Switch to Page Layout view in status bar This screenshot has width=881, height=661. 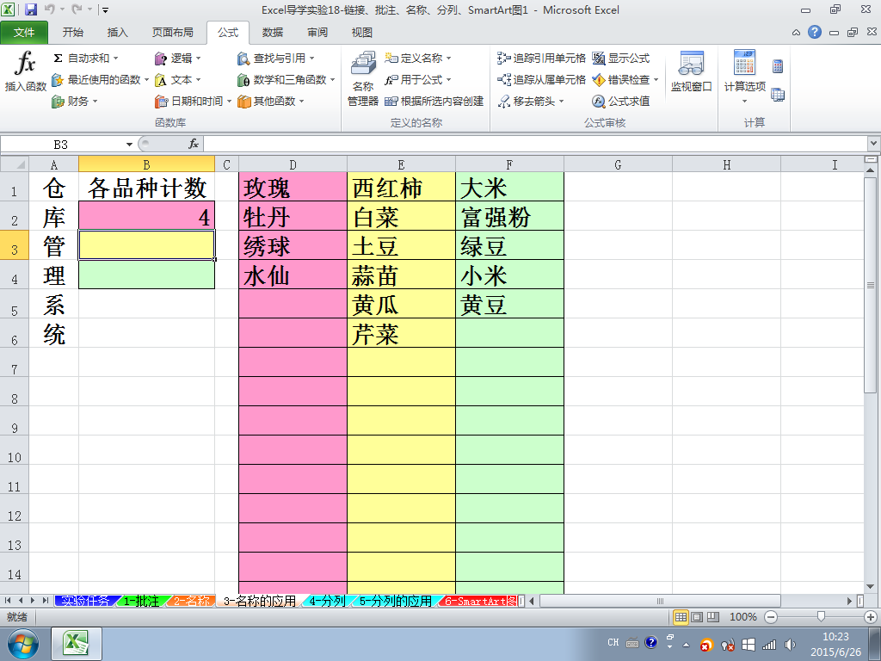tap(697, 617)
